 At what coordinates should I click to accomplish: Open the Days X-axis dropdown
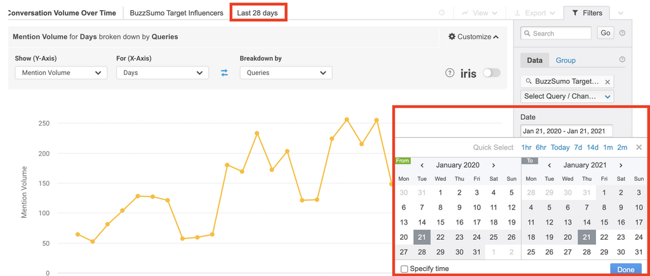click(x=162, y=73)
